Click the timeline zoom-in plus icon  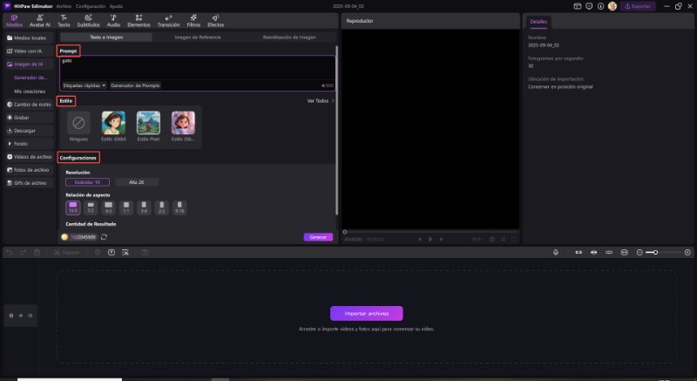click(x=686, y=252)
